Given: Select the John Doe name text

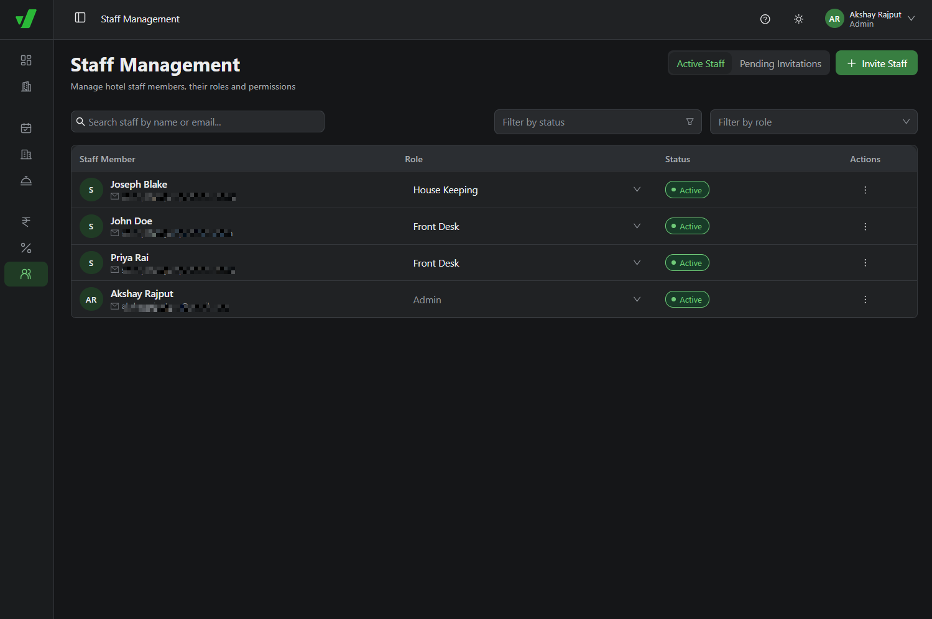Looking at the screenshot, I should pyautogui.click(x=131, y=221).
